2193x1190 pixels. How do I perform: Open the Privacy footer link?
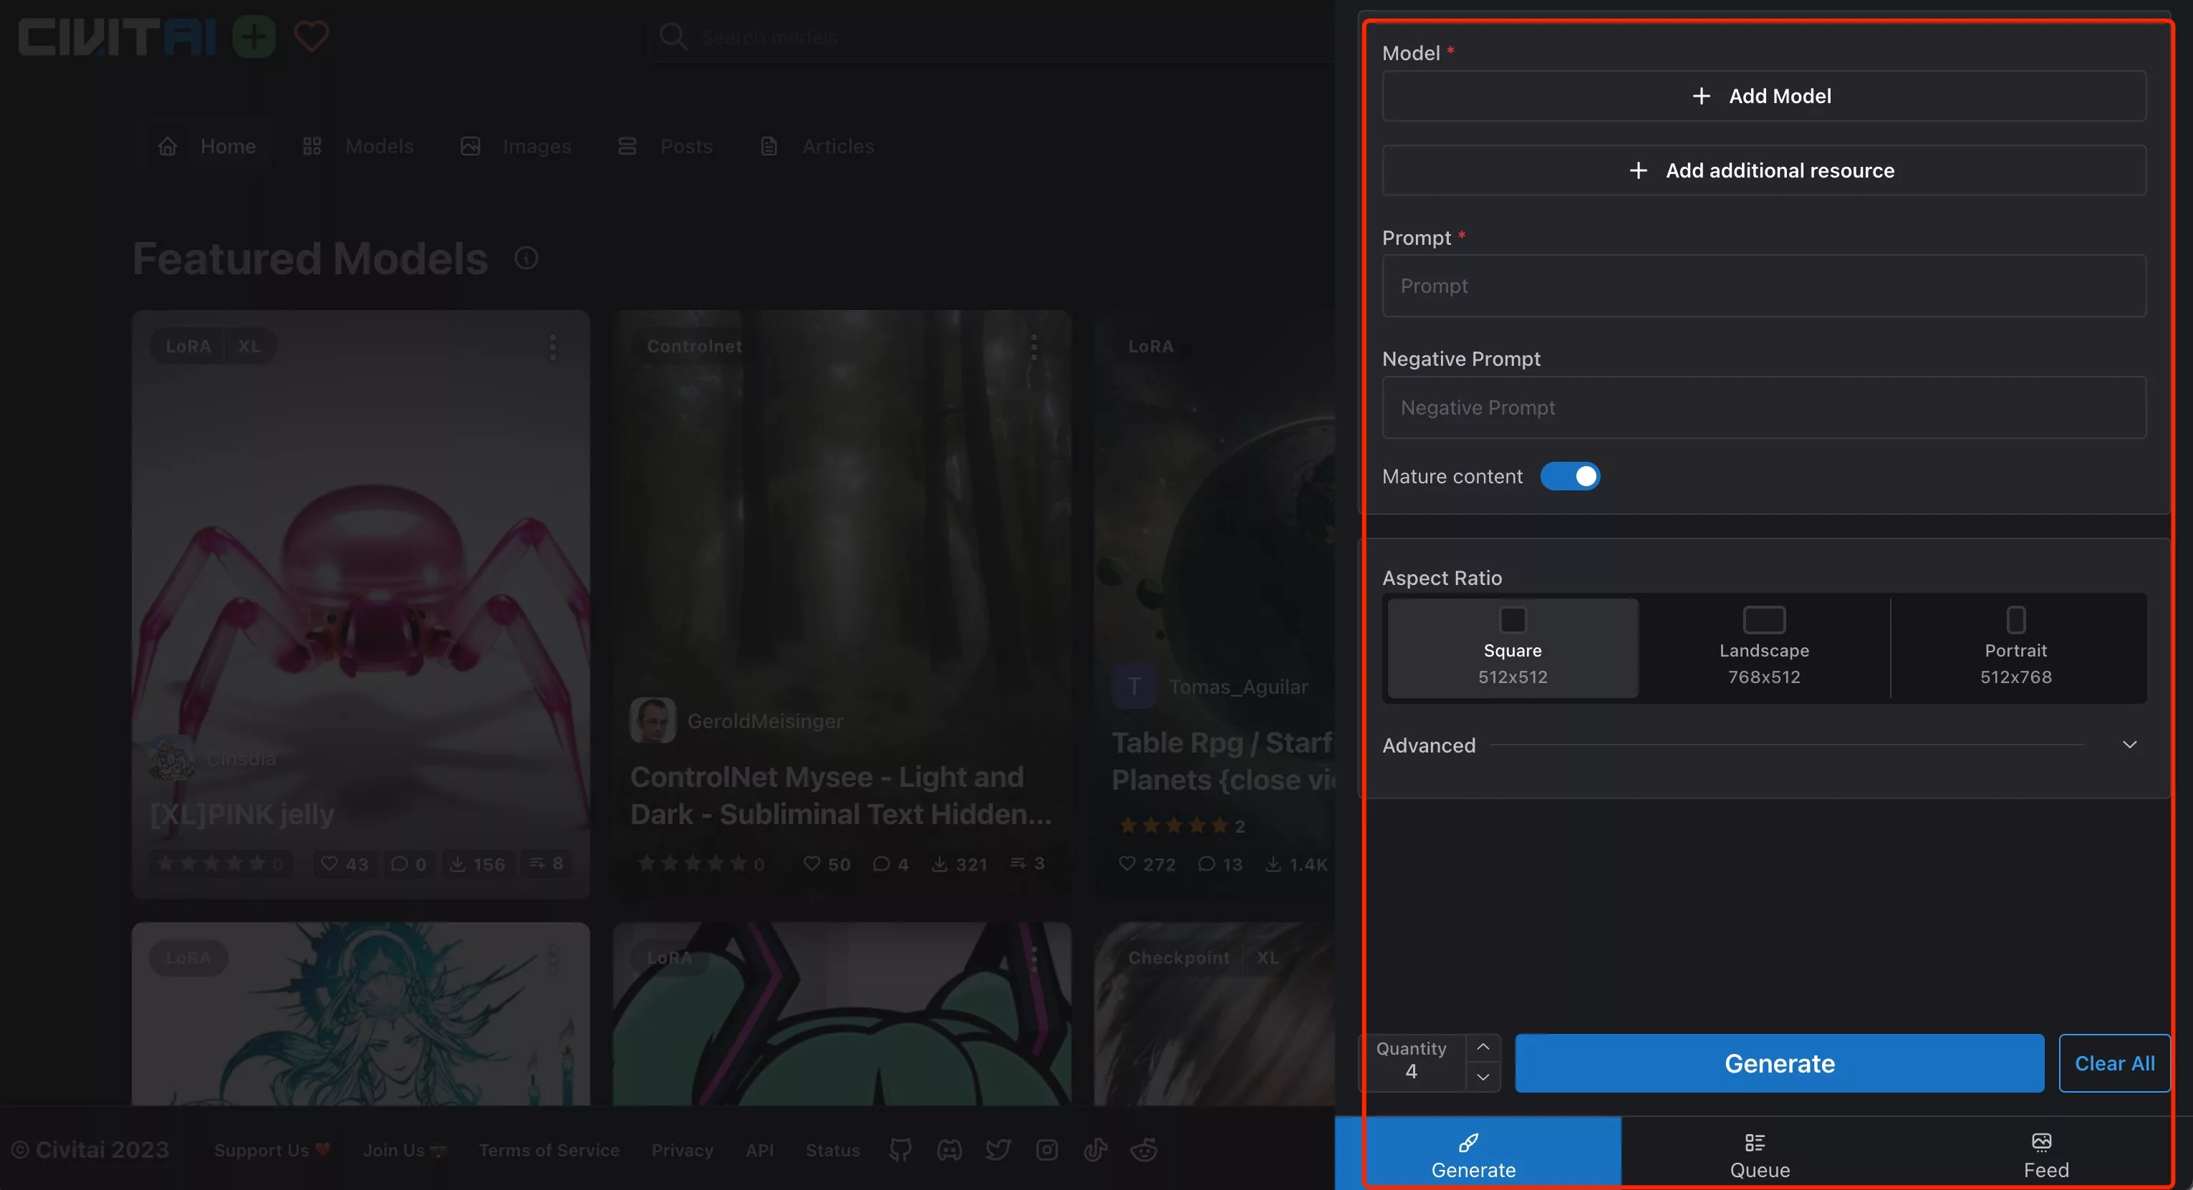tap(682, 1150)
